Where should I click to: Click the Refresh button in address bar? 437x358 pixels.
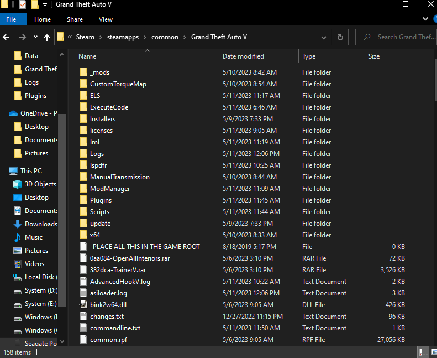pos(340,37)
